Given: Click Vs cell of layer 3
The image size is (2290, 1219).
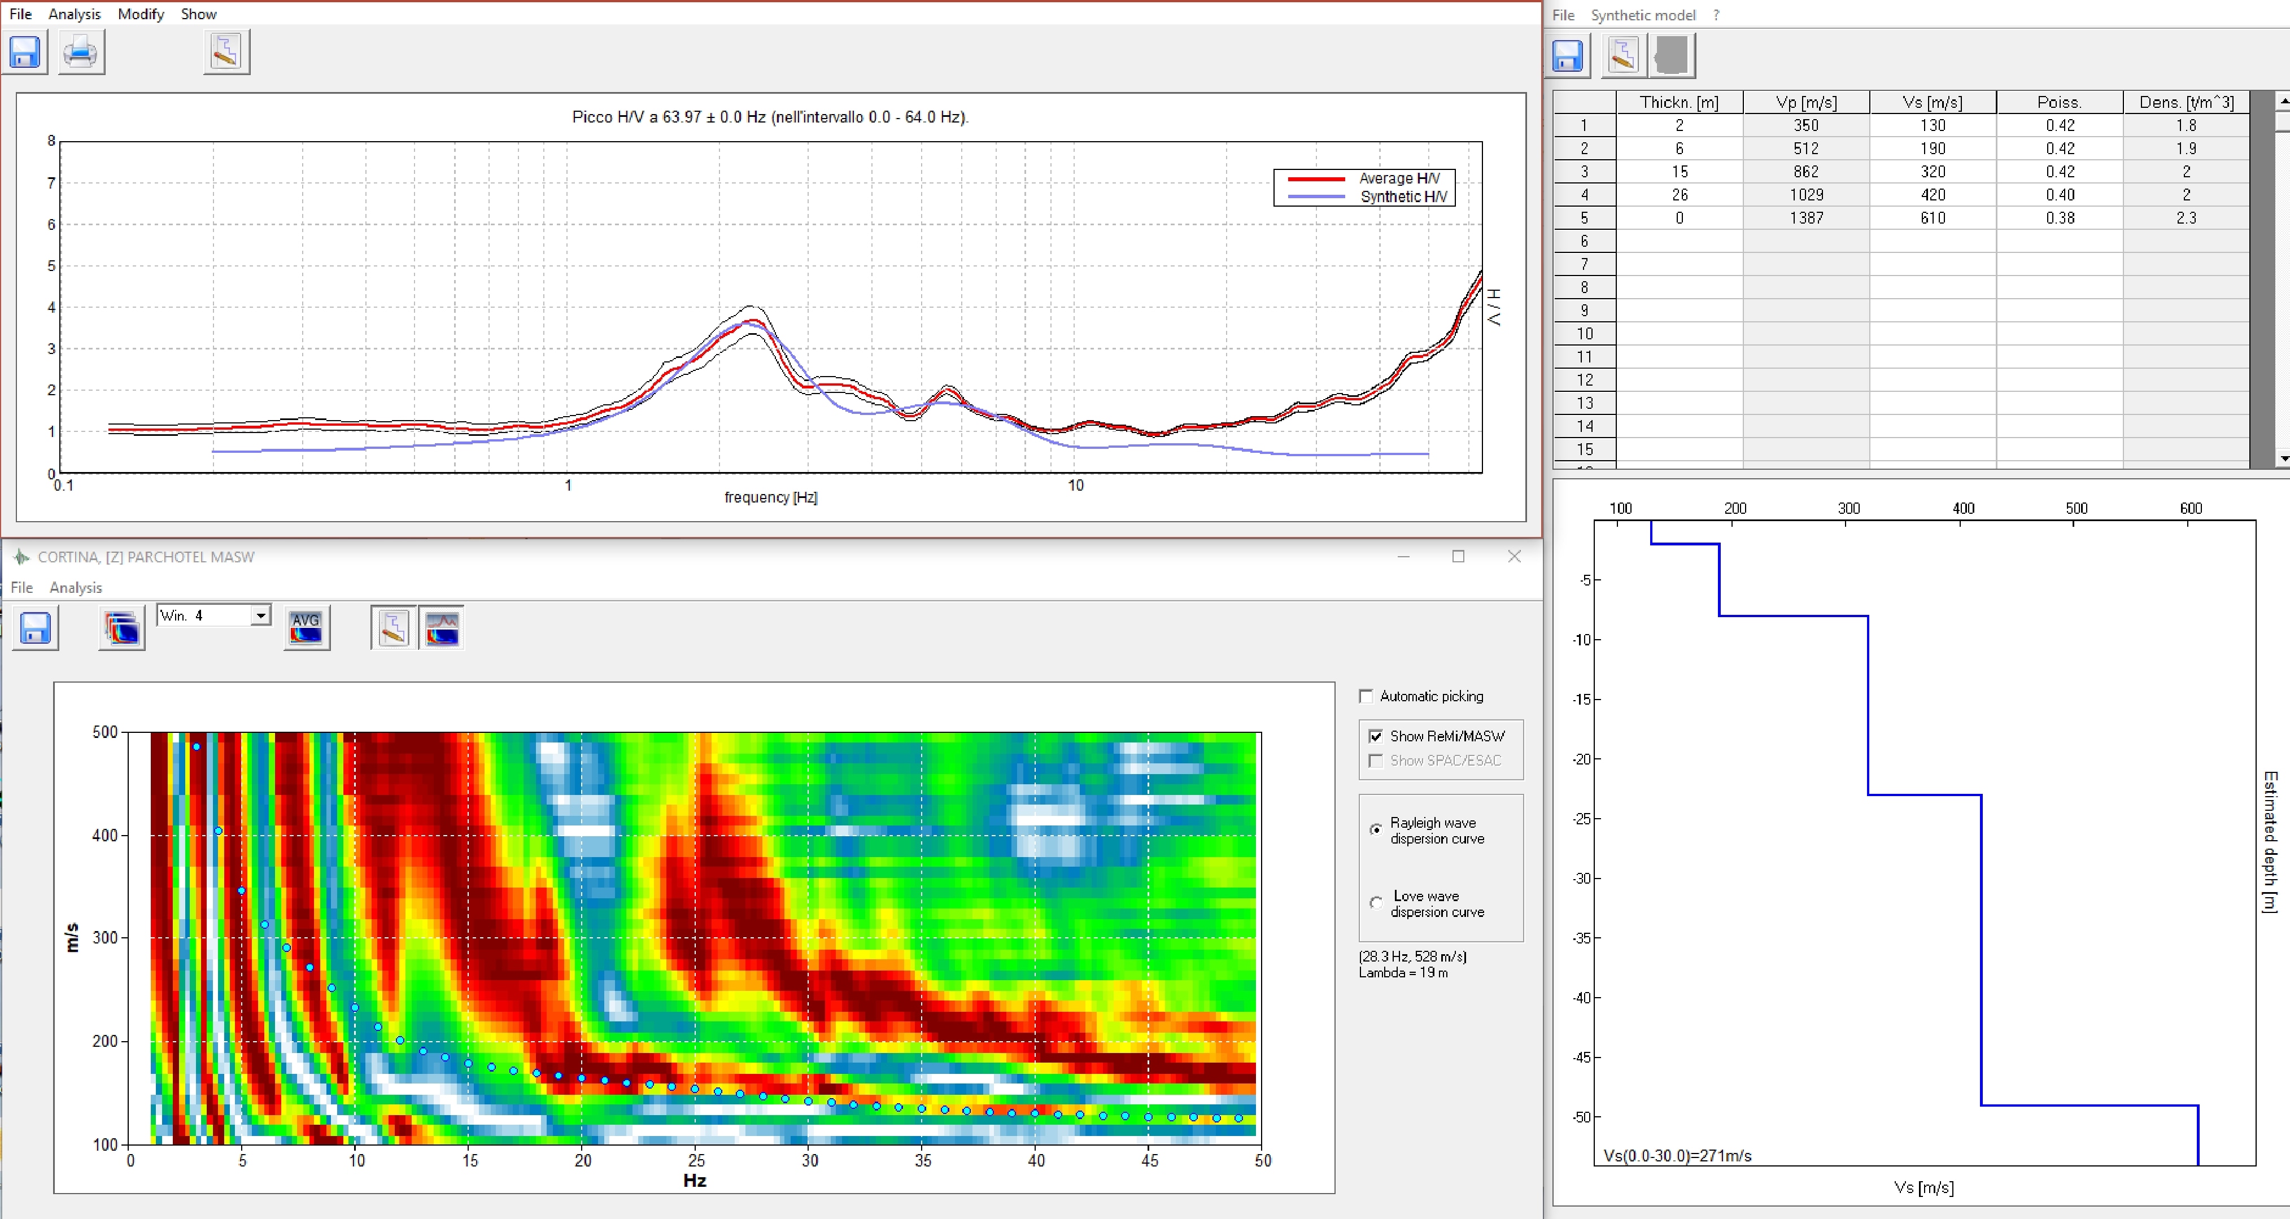Looking at the screenshot, I should pyautogui.click(x=1932, y=172).
